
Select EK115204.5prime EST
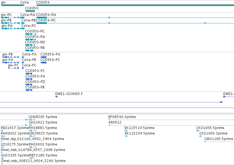pyautogui.click(x=126, y=136)
